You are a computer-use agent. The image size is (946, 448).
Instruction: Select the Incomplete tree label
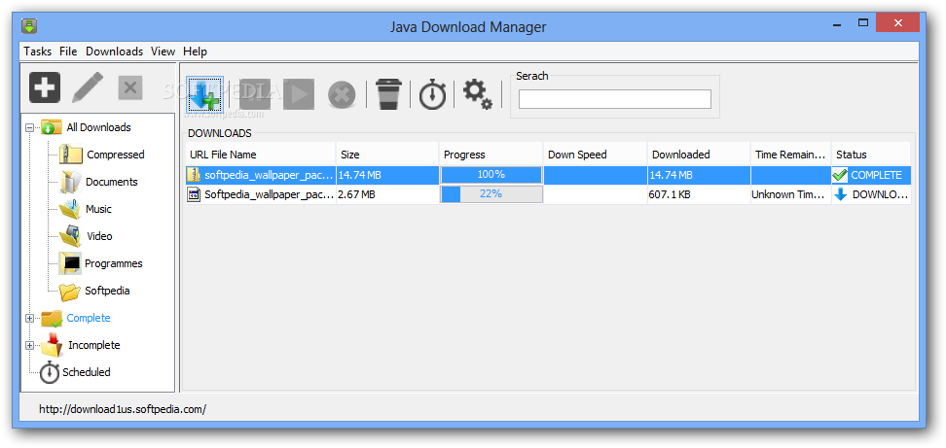point(94,345)
